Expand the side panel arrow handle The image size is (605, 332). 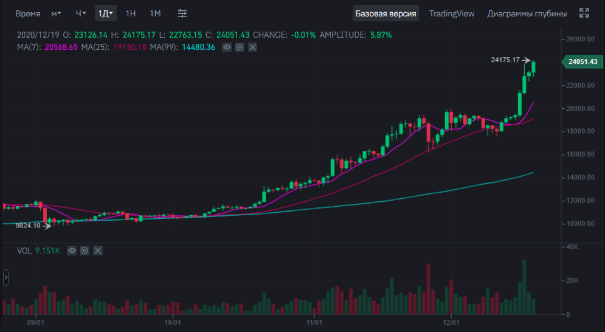5,277
